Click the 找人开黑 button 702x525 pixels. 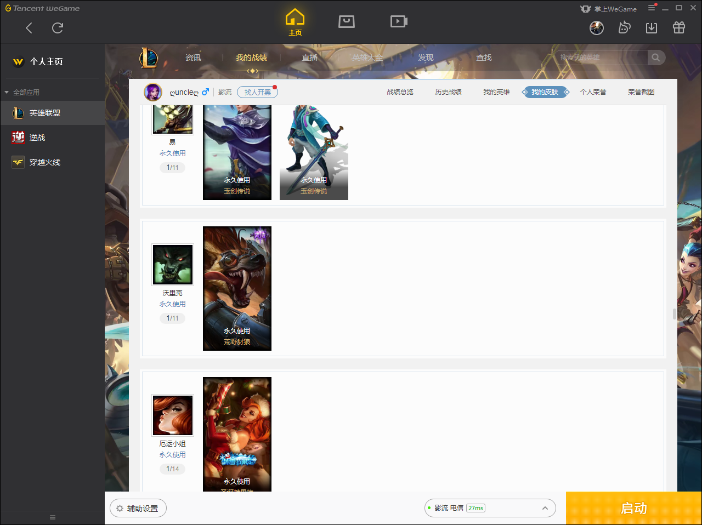point(258,92)
